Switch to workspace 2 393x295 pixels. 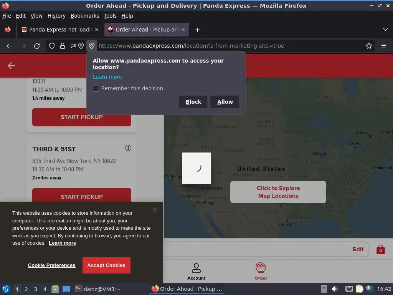(x=26, y=289)
